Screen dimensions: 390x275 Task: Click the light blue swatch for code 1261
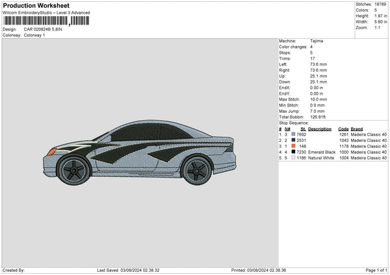(x=294, y=134)
